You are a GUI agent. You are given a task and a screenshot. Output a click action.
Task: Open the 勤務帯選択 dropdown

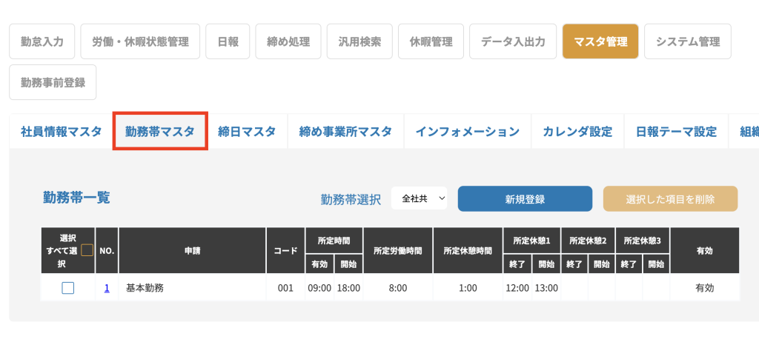[x=420, y=198]
